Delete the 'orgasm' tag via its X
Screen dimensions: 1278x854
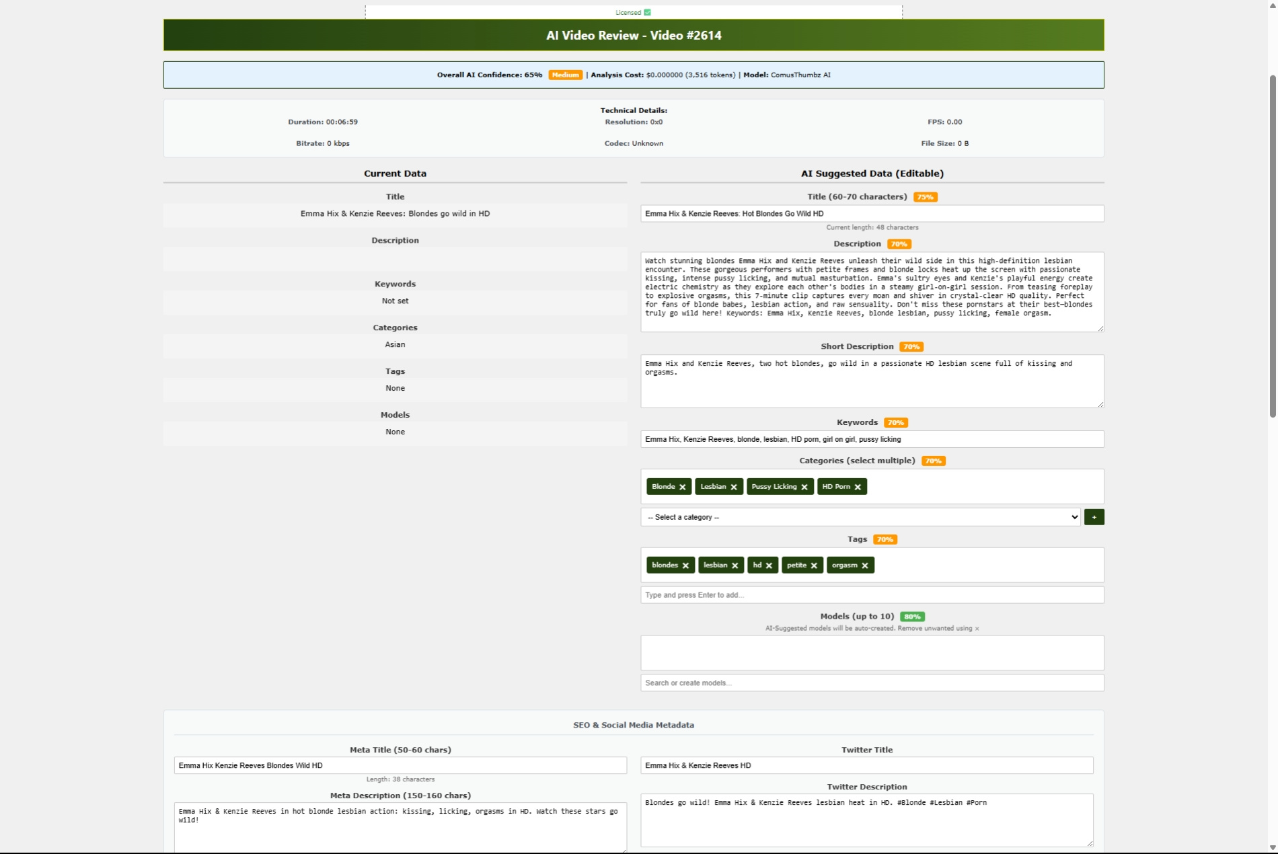click(x=865, y=566)
